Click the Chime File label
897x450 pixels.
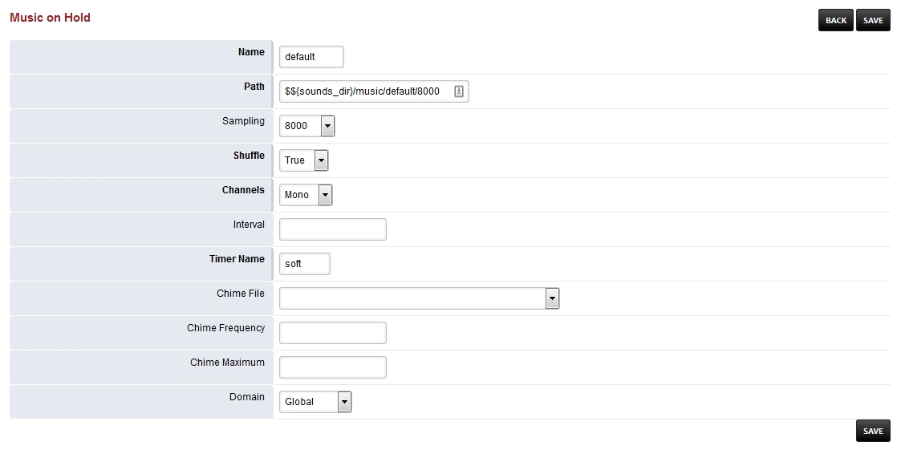pyautogui.click(x=240, y=294)
